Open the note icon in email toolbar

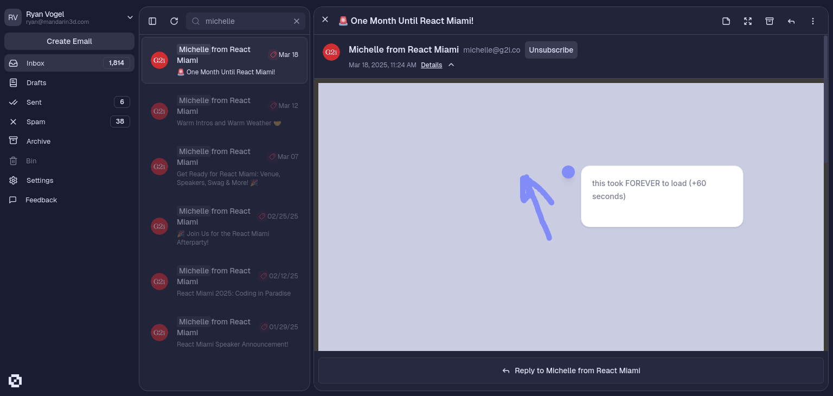(726, 21)
